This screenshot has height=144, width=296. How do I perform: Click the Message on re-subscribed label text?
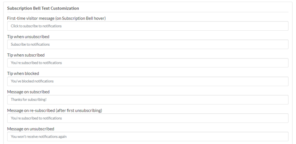pyautogui.click(x=55, y=110)
